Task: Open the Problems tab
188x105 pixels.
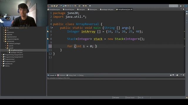Action: [x=61, y=75]
